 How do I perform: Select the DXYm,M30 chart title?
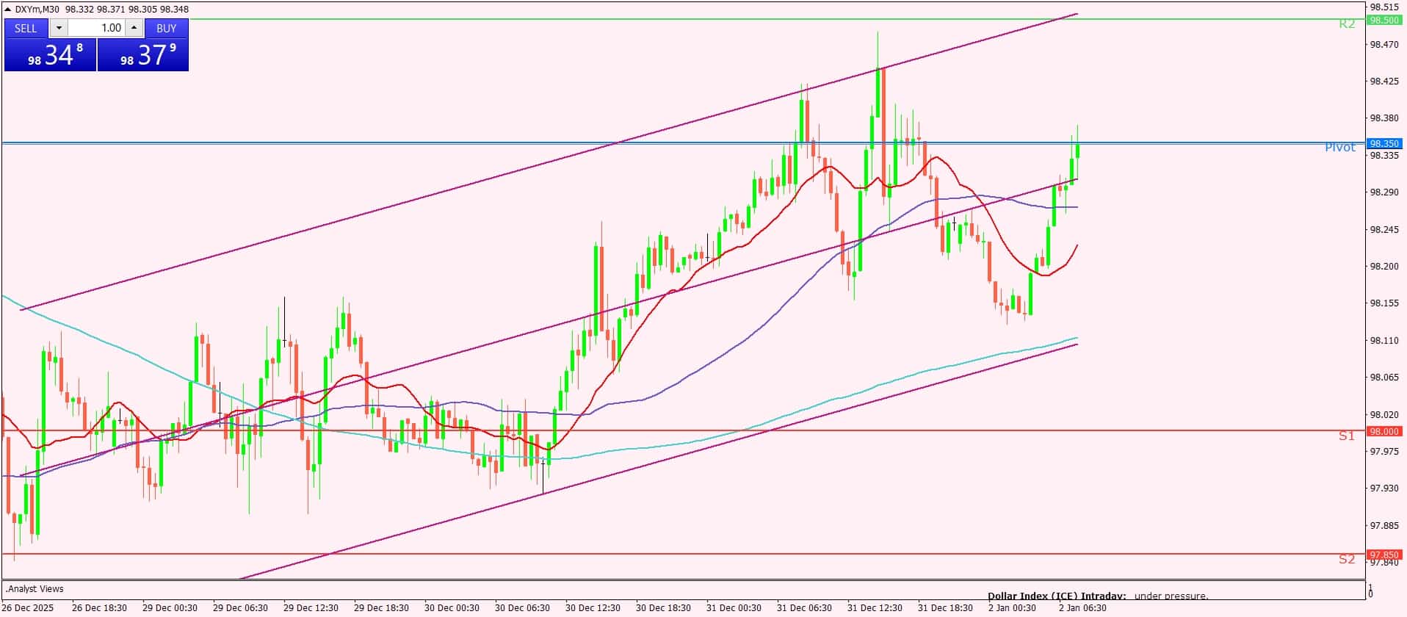pos(37,10)
